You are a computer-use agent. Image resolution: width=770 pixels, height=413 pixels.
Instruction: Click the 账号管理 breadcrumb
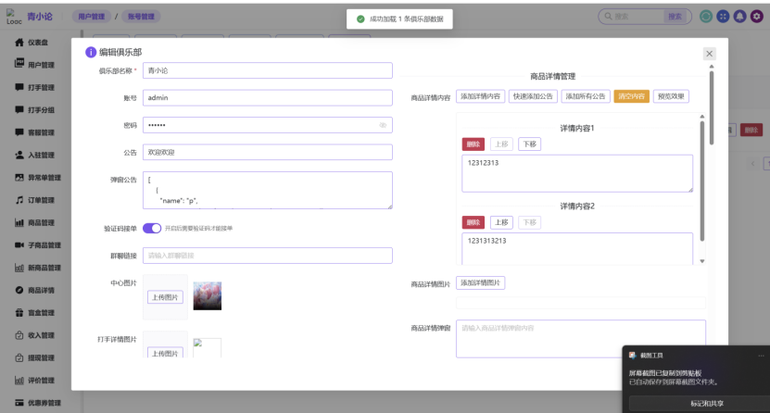pyautogui.click(x=141, y=17)
